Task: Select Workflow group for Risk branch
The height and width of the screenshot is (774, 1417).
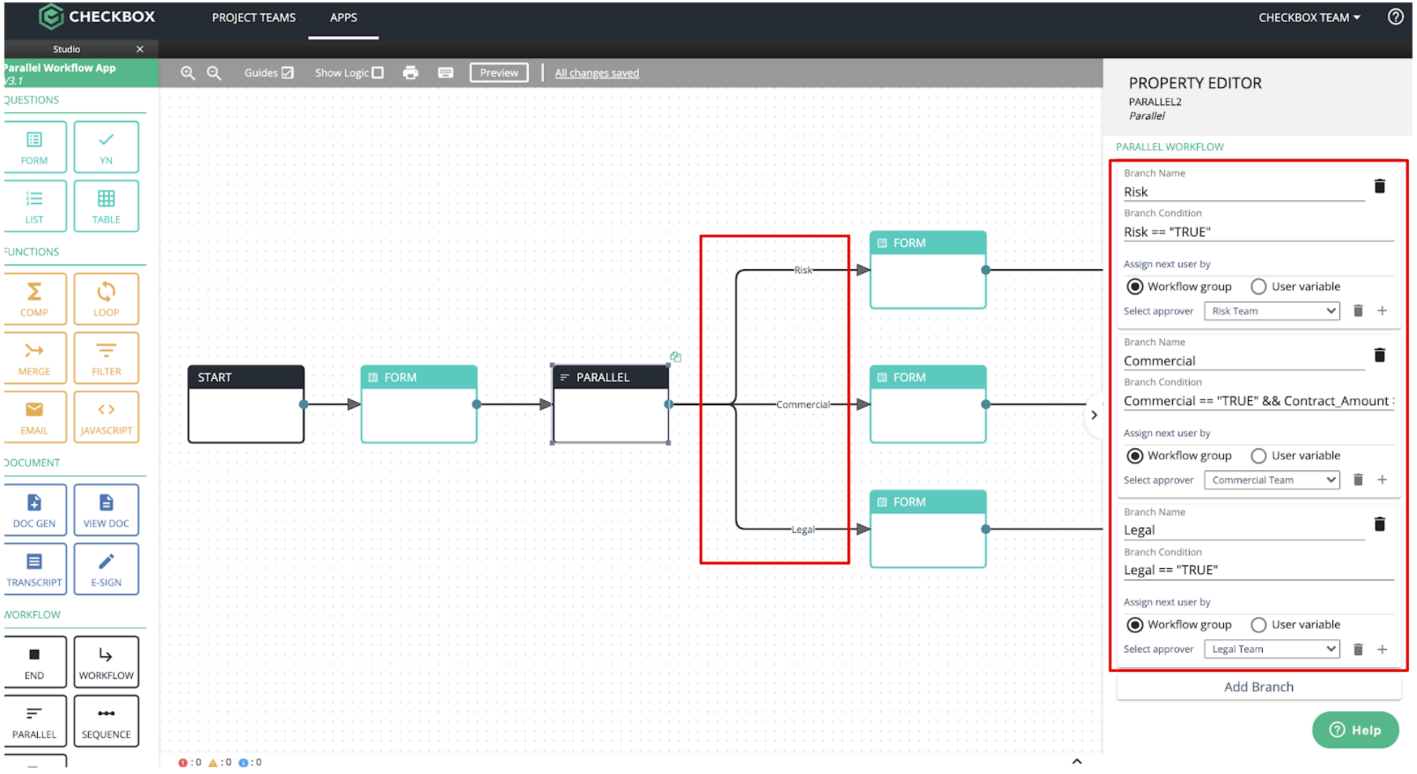Action: point(1134,287)
